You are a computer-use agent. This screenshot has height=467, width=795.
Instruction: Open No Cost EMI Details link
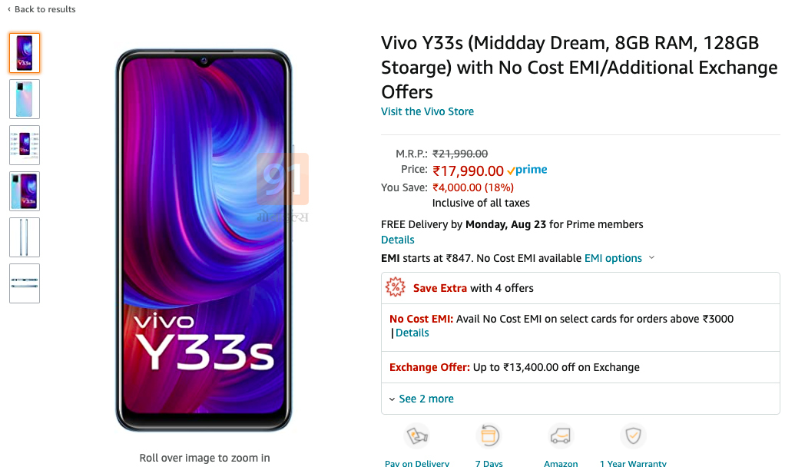(x=412, y=333)
